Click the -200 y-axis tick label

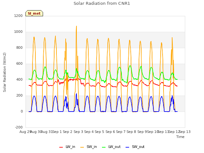pos(19,127)
